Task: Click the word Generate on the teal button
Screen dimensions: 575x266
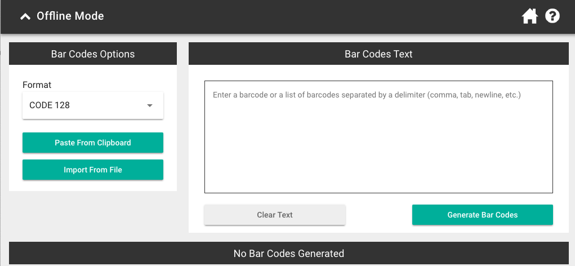Action: [463, 215]
